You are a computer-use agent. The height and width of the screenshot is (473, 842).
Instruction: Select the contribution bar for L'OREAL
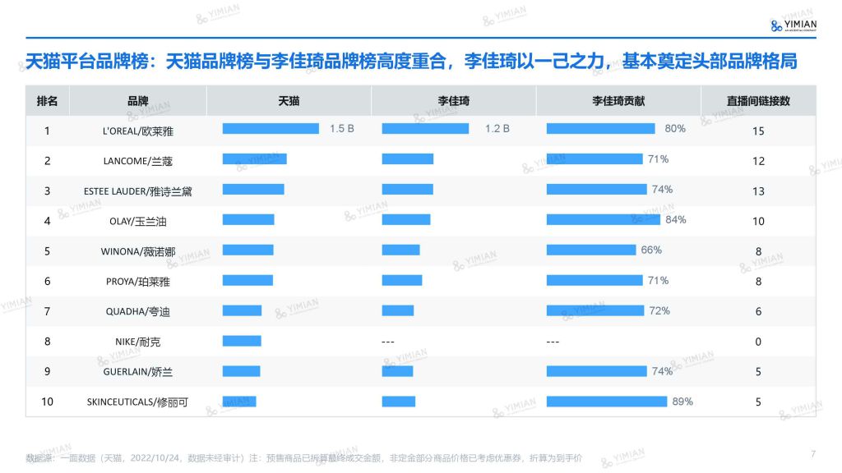pyautogui.click(x=601, y=129)
